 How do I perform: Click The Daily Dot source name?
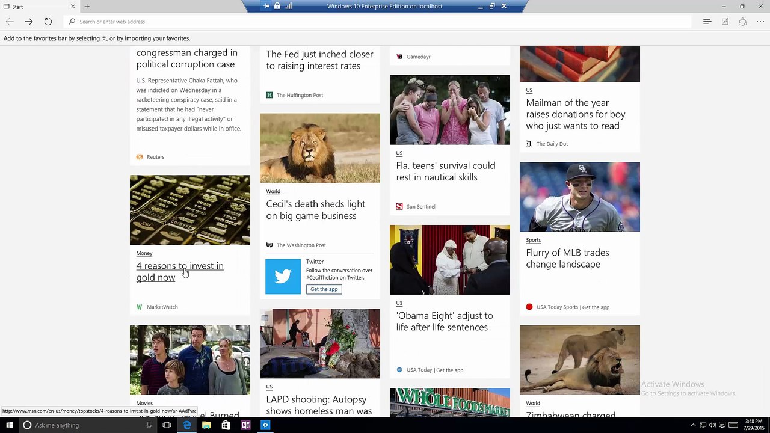pos(552,144)
